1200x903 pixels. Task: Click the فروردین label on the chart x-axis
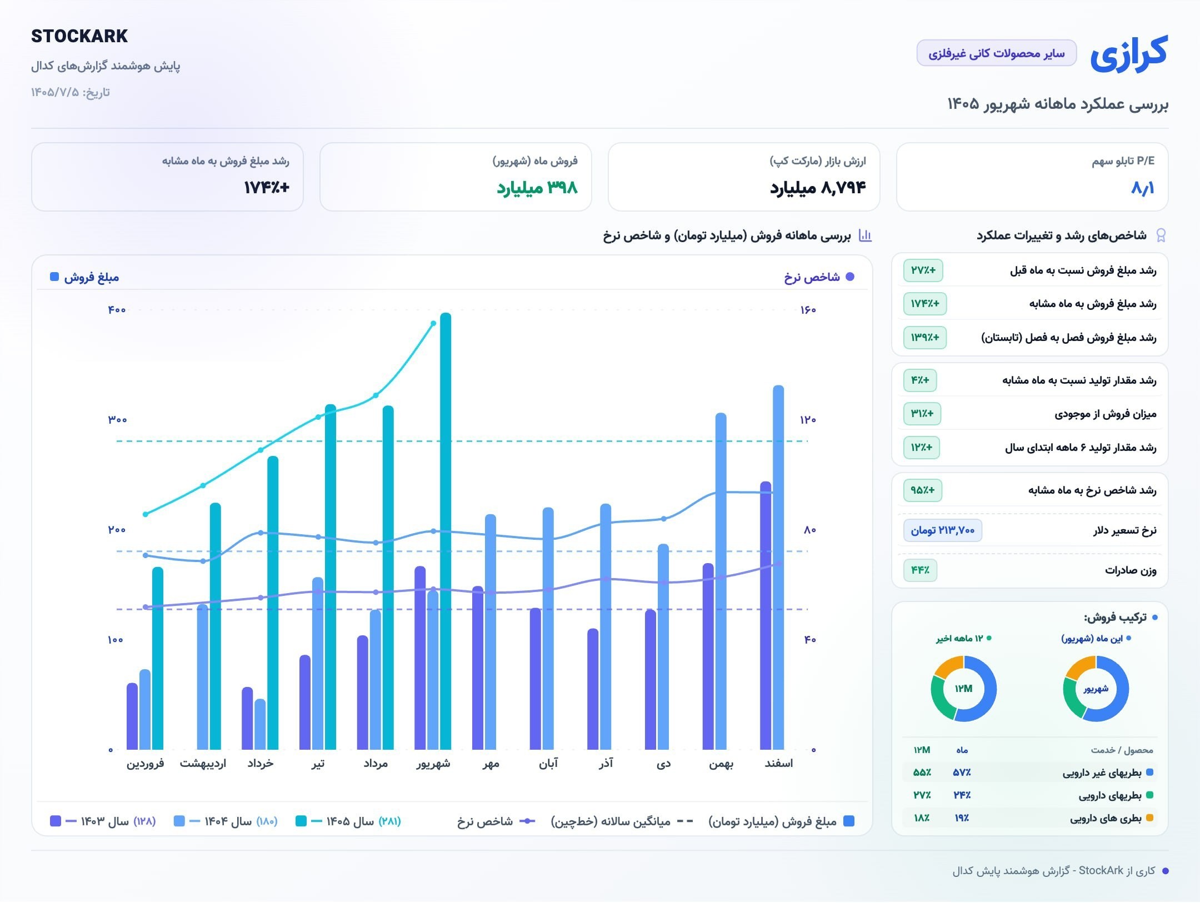[146, 764]
